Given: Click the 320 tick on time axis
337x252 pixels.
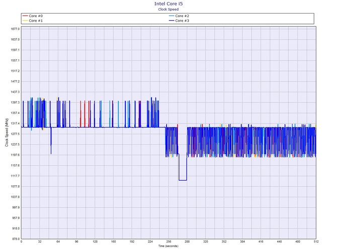Looking at the screenshot, I should click(206, 241).
